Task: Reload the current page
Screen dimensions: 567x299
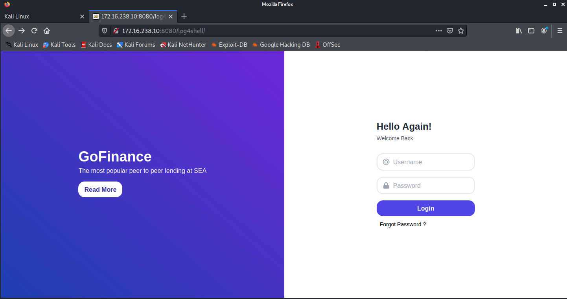Action: click(x=34, y=31)
